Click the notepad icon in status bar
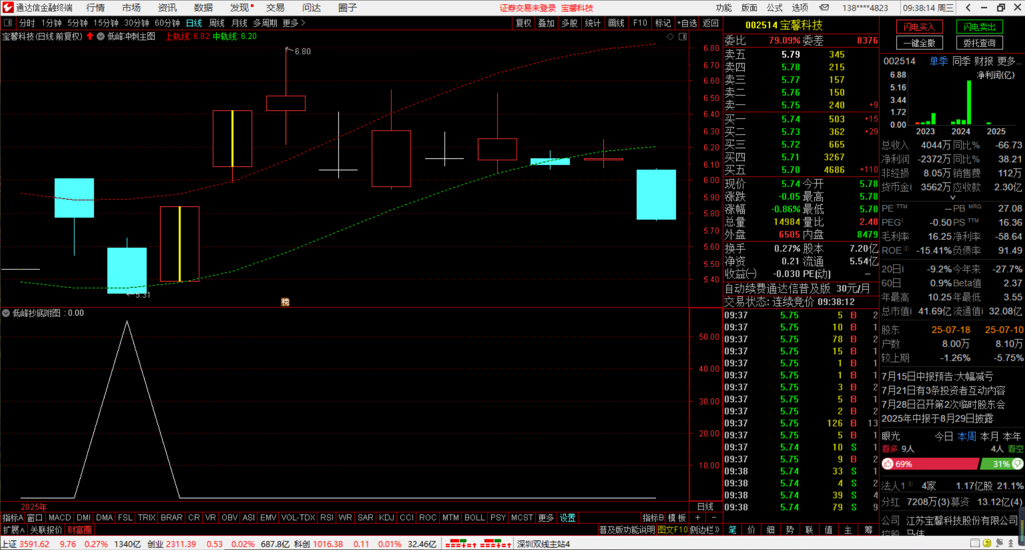This screenshot has height=550, width=1025. pyautogui.click(x=975, y=544)
